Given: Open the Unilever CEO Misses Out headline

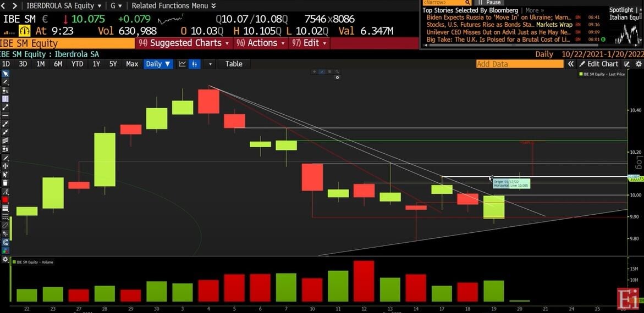Looking at the screenshot, I should coord(499,32).
